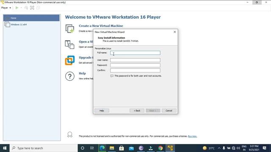Open Task View on the taskbar
271x152 pixels.
[92, 148]
